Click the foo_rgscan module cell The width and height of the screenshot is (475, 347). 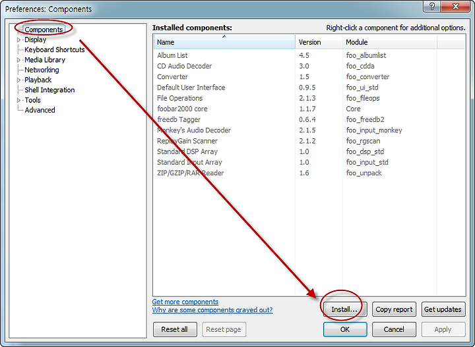coord(364,141)
